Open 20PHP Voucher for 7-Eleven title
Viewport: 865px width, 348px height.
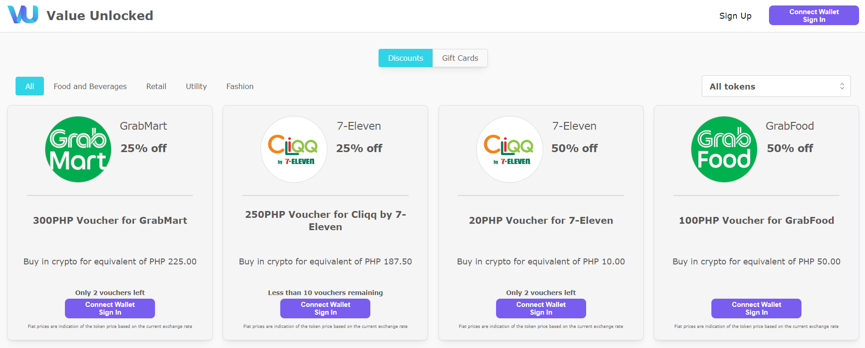point(541,221)
